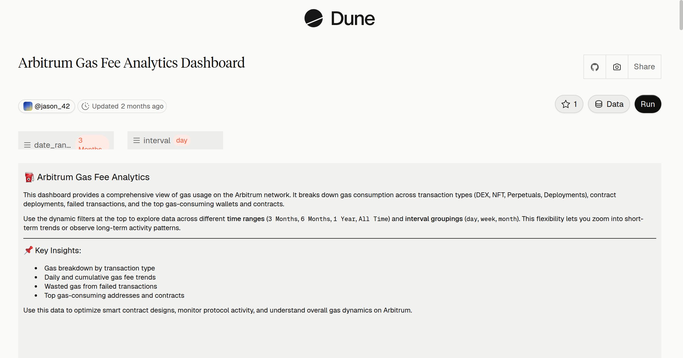Click the list icon beside interval

pos(137,140)
